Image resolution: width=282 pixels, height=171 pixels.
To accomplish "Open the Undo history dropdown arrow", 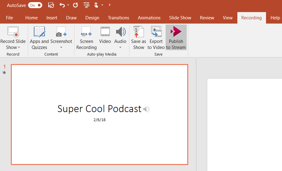I will coord(68,5).
